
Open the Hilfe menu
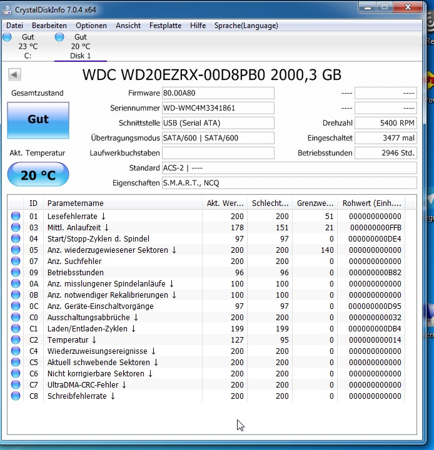pos(198,26)
